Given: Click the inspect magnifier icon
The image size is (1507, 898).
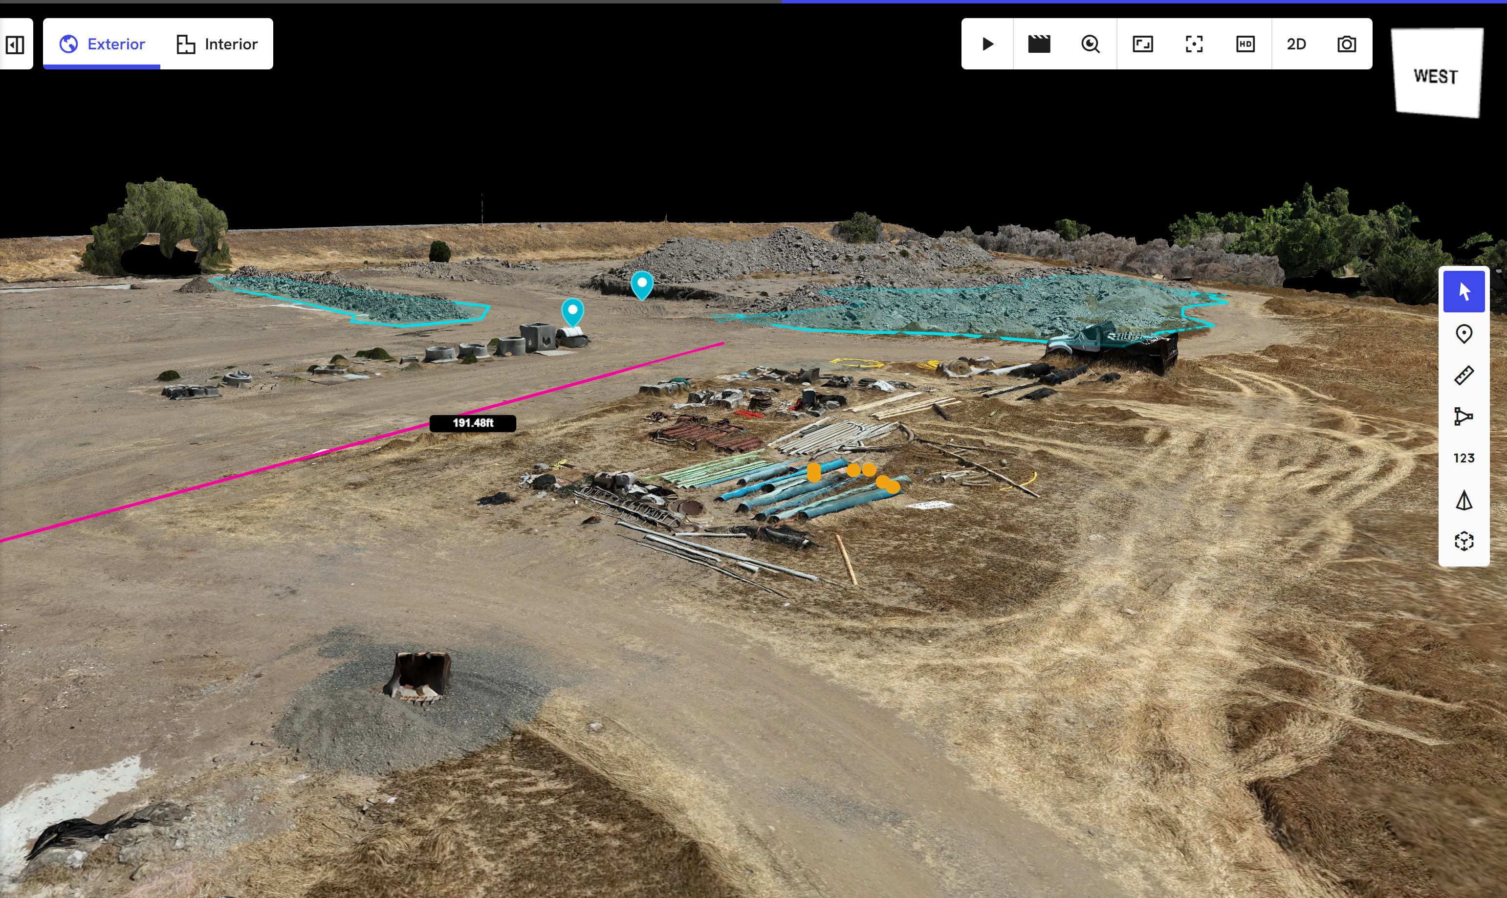Looking at the screenshot, I should click(1090, 44).
